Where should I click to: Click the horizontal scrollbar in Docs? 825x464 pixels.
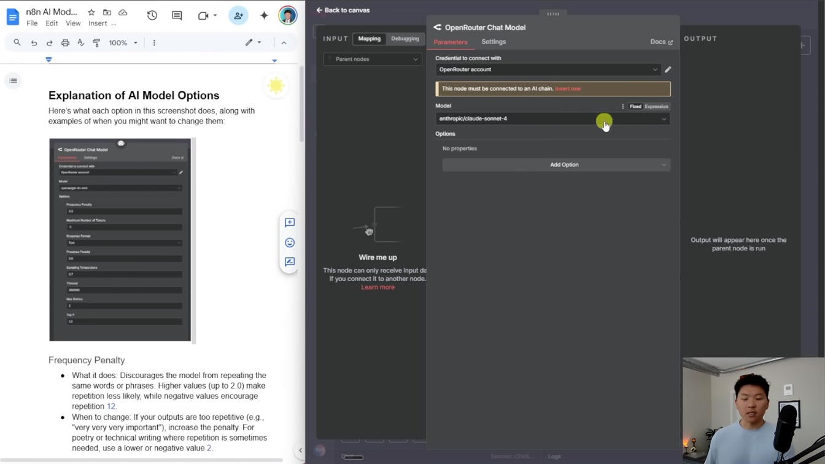141,460
